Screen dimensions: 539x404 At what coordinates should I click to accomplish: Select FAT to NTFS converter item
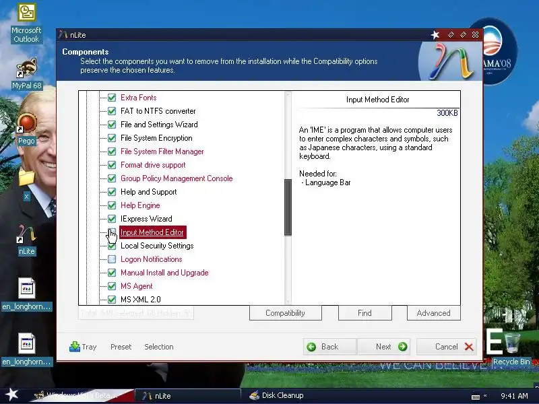tap(158, 111)
